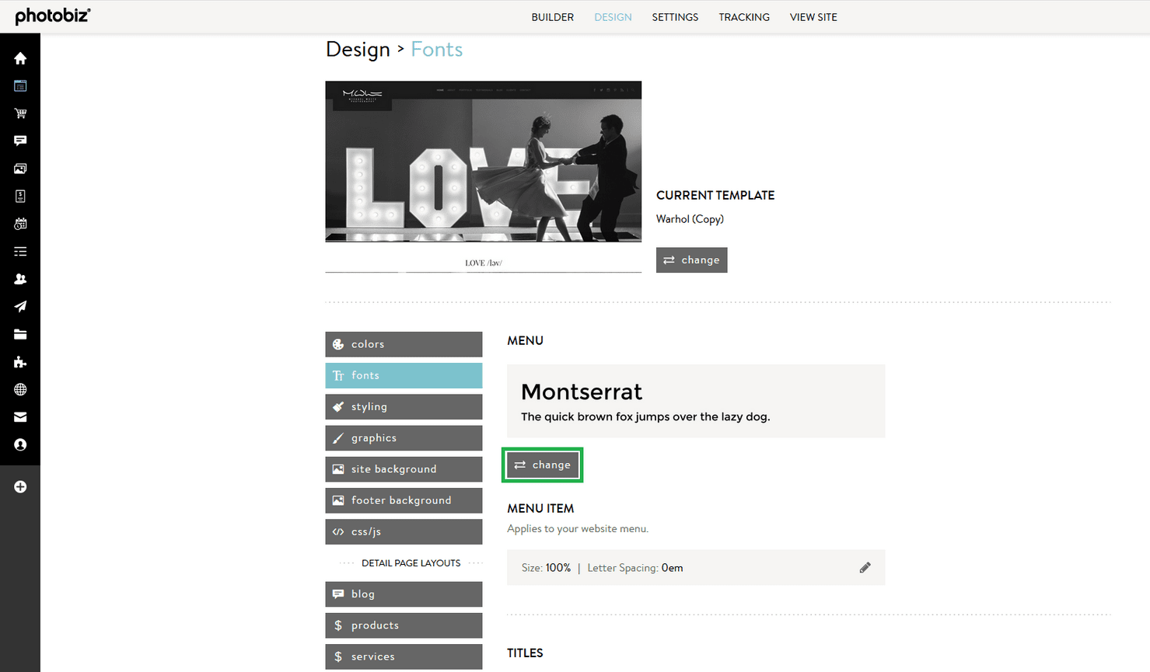Switch to the Settings tab
1150x672 pixels.
pos(675,16)
